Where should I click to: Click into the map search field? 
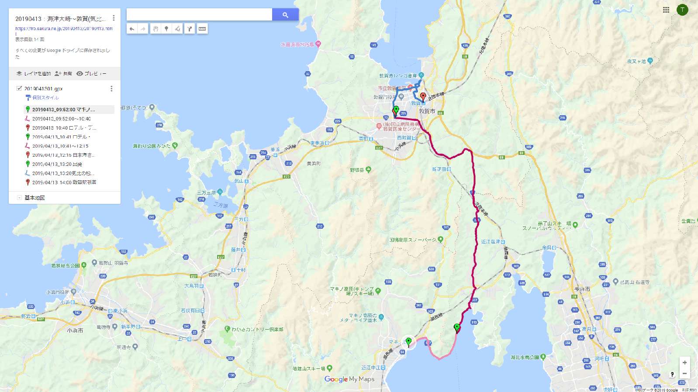click(x=199, y=15)
